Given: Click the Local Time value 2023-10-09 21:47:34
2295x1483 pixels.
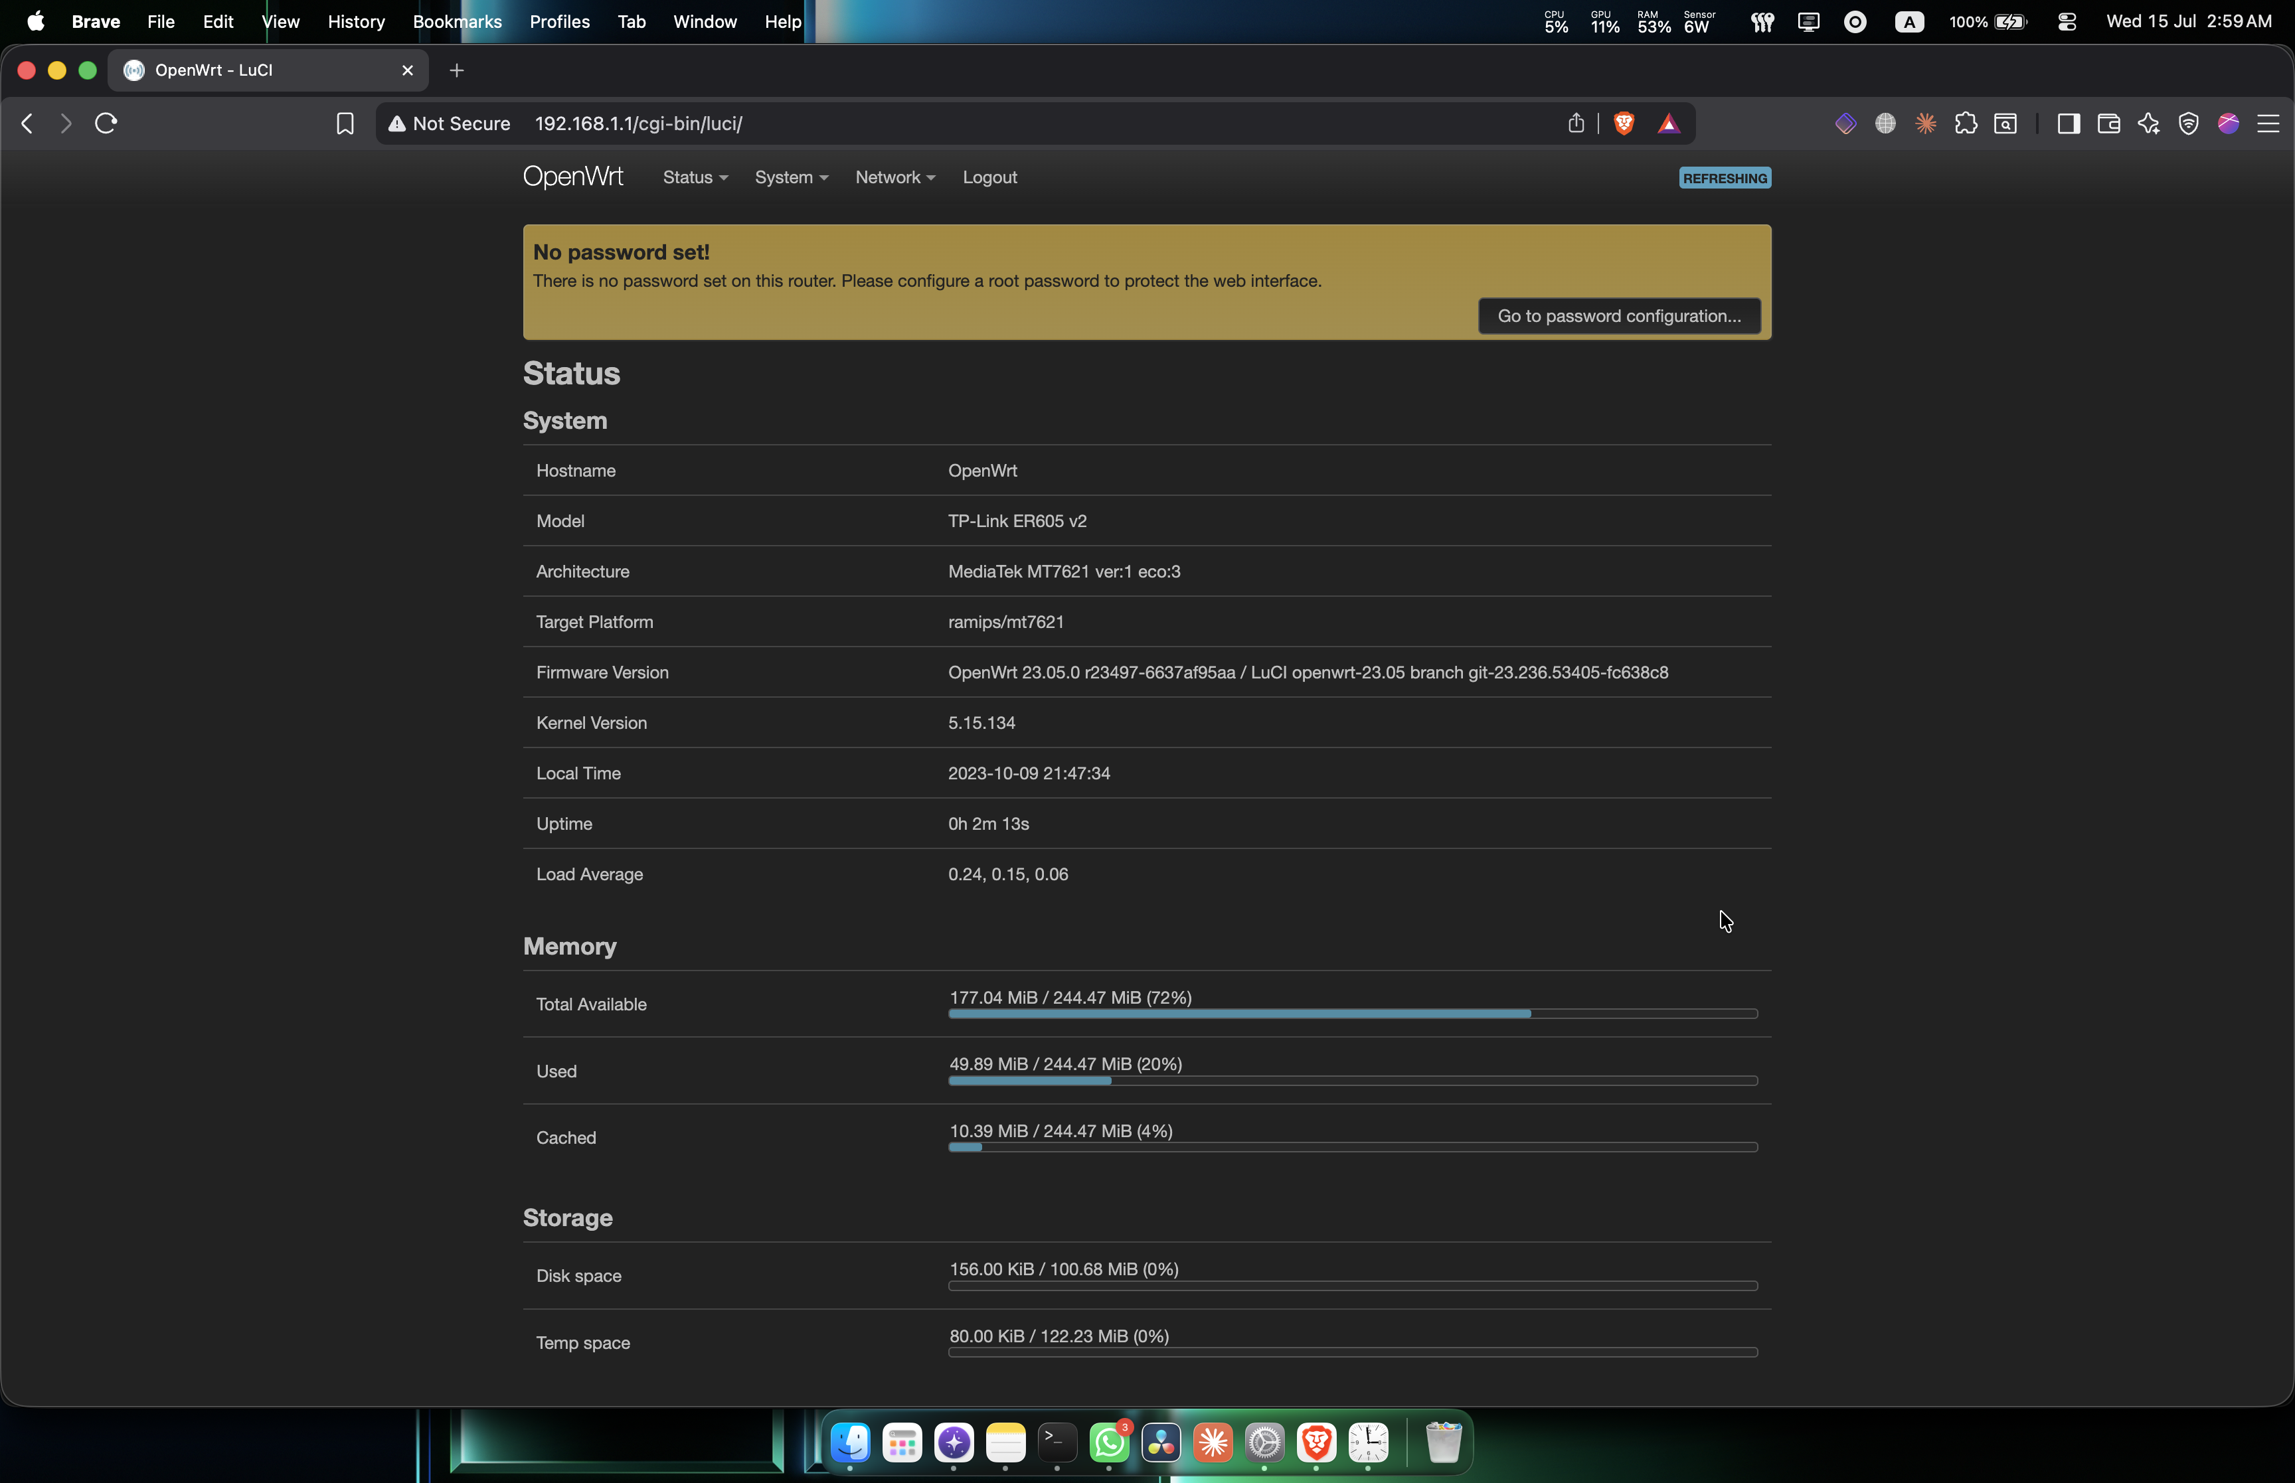Looking at the screenshot, I should pyautogui.click(x=1029, y=773).
